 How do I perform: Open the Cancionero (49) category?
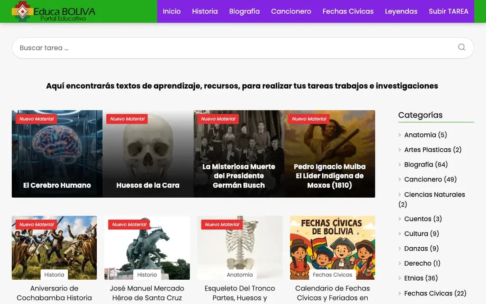(x=430, y=179)
